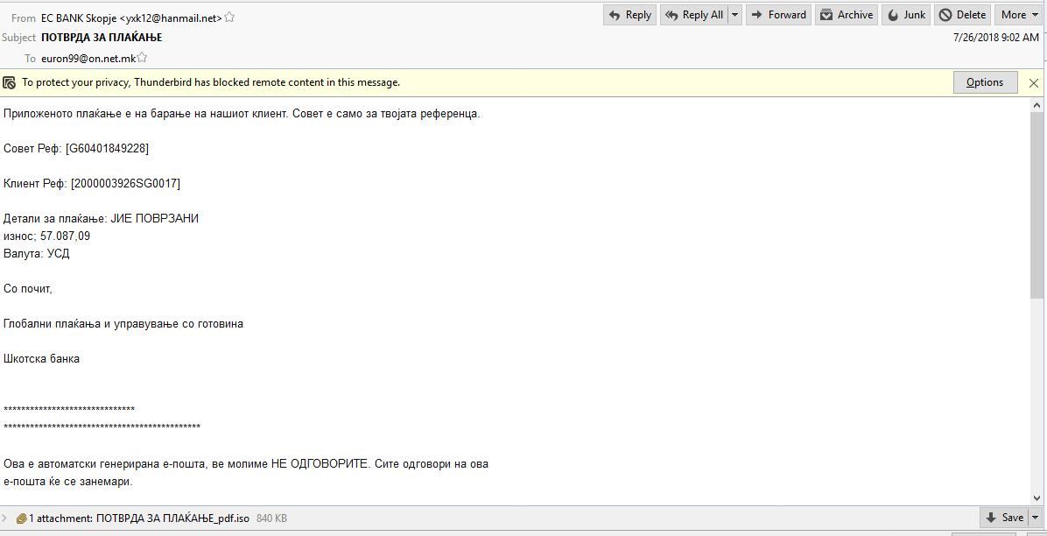Click the Reply button
The height and width of the screenshot is (536, 1047).
coord(629,15)
